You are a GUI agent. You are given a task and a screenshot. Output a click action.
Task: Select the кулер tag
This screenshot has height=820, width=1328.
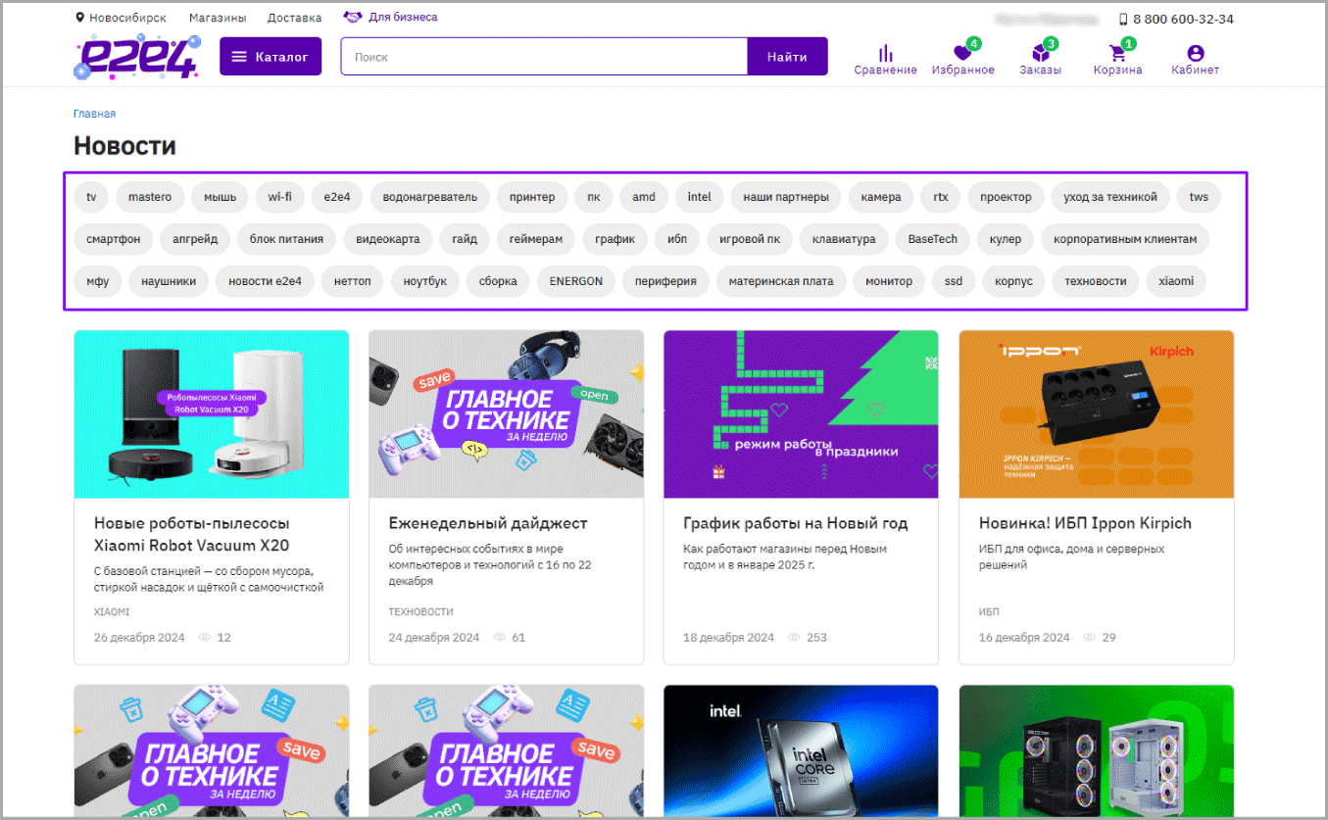(x=1006, y=239)
